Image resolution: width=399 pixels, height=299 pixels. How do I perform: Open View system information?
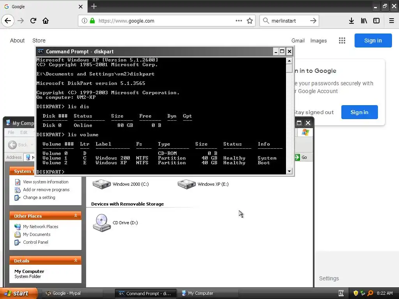tap(46, 182)
